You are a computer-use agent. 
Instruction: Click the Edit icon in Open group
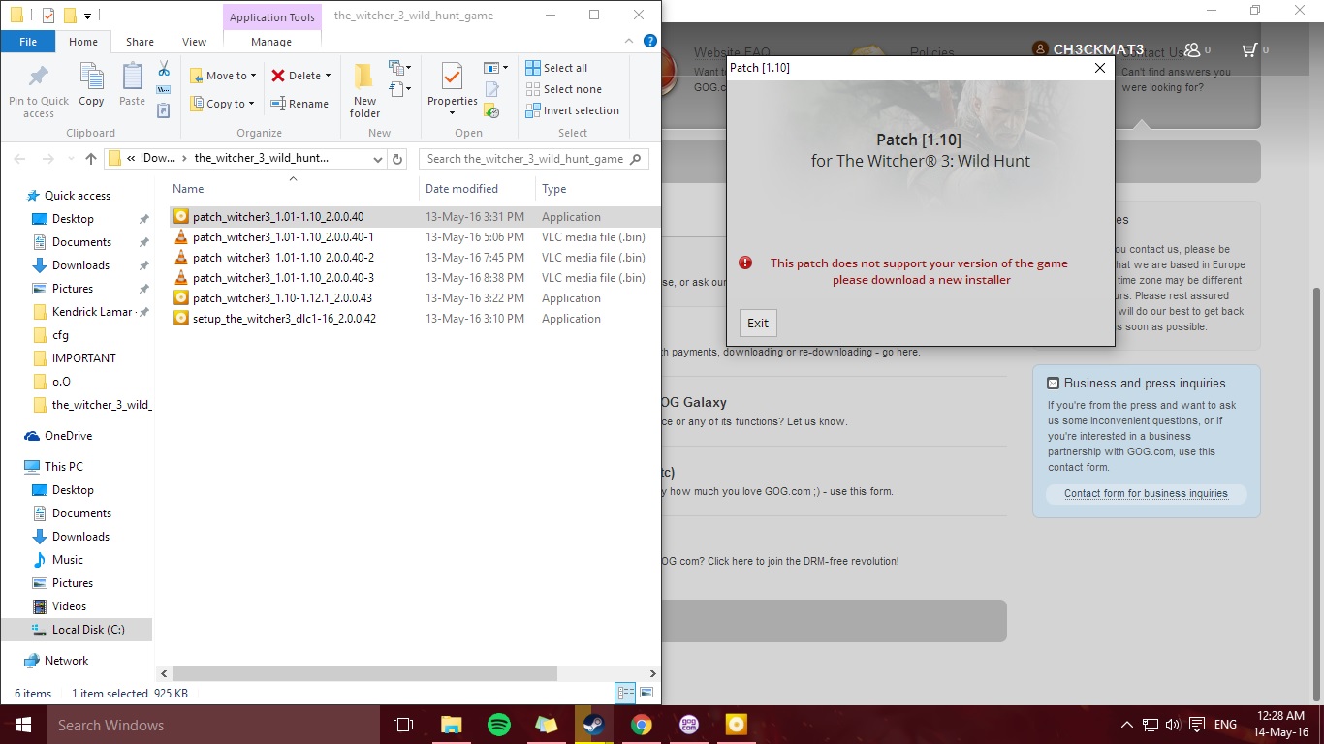(x=492, y=90)
